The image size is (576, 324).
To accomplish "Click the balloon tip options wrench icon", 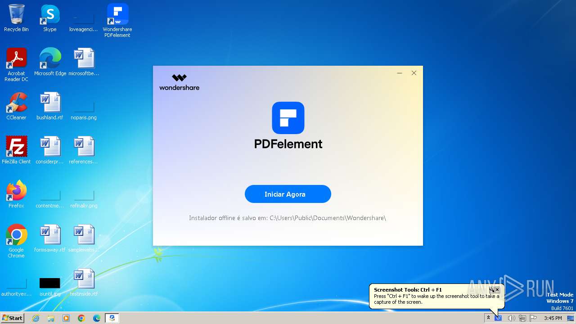I will point(491,290).
